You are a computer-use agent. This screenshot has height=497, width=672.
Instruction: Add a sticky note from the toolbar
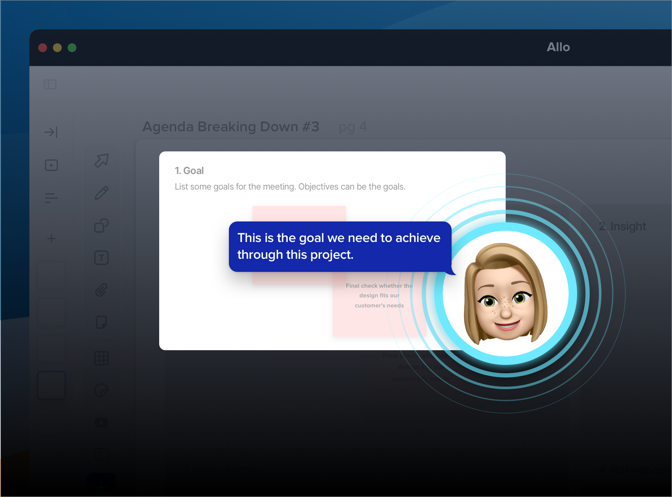[101, 322]
